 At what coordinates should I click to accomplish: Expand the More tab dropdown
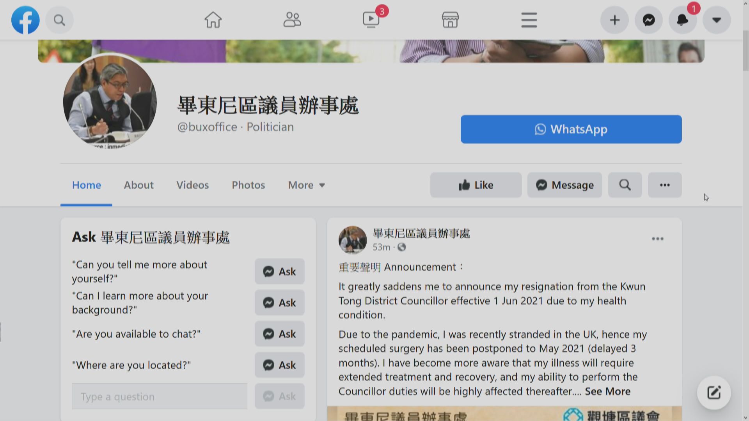[x=306, y=185]
